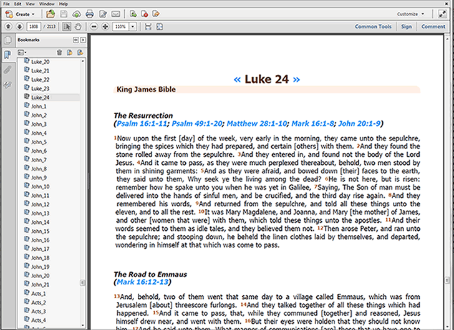
Task: Select the Luke_24 bookmark
Action: pyautogui.click(x=41, y=97)
